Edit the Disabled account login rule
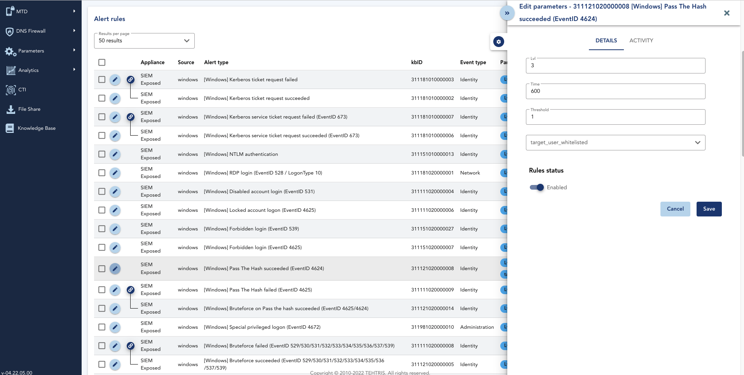744x375 pixels. [115, 192]
